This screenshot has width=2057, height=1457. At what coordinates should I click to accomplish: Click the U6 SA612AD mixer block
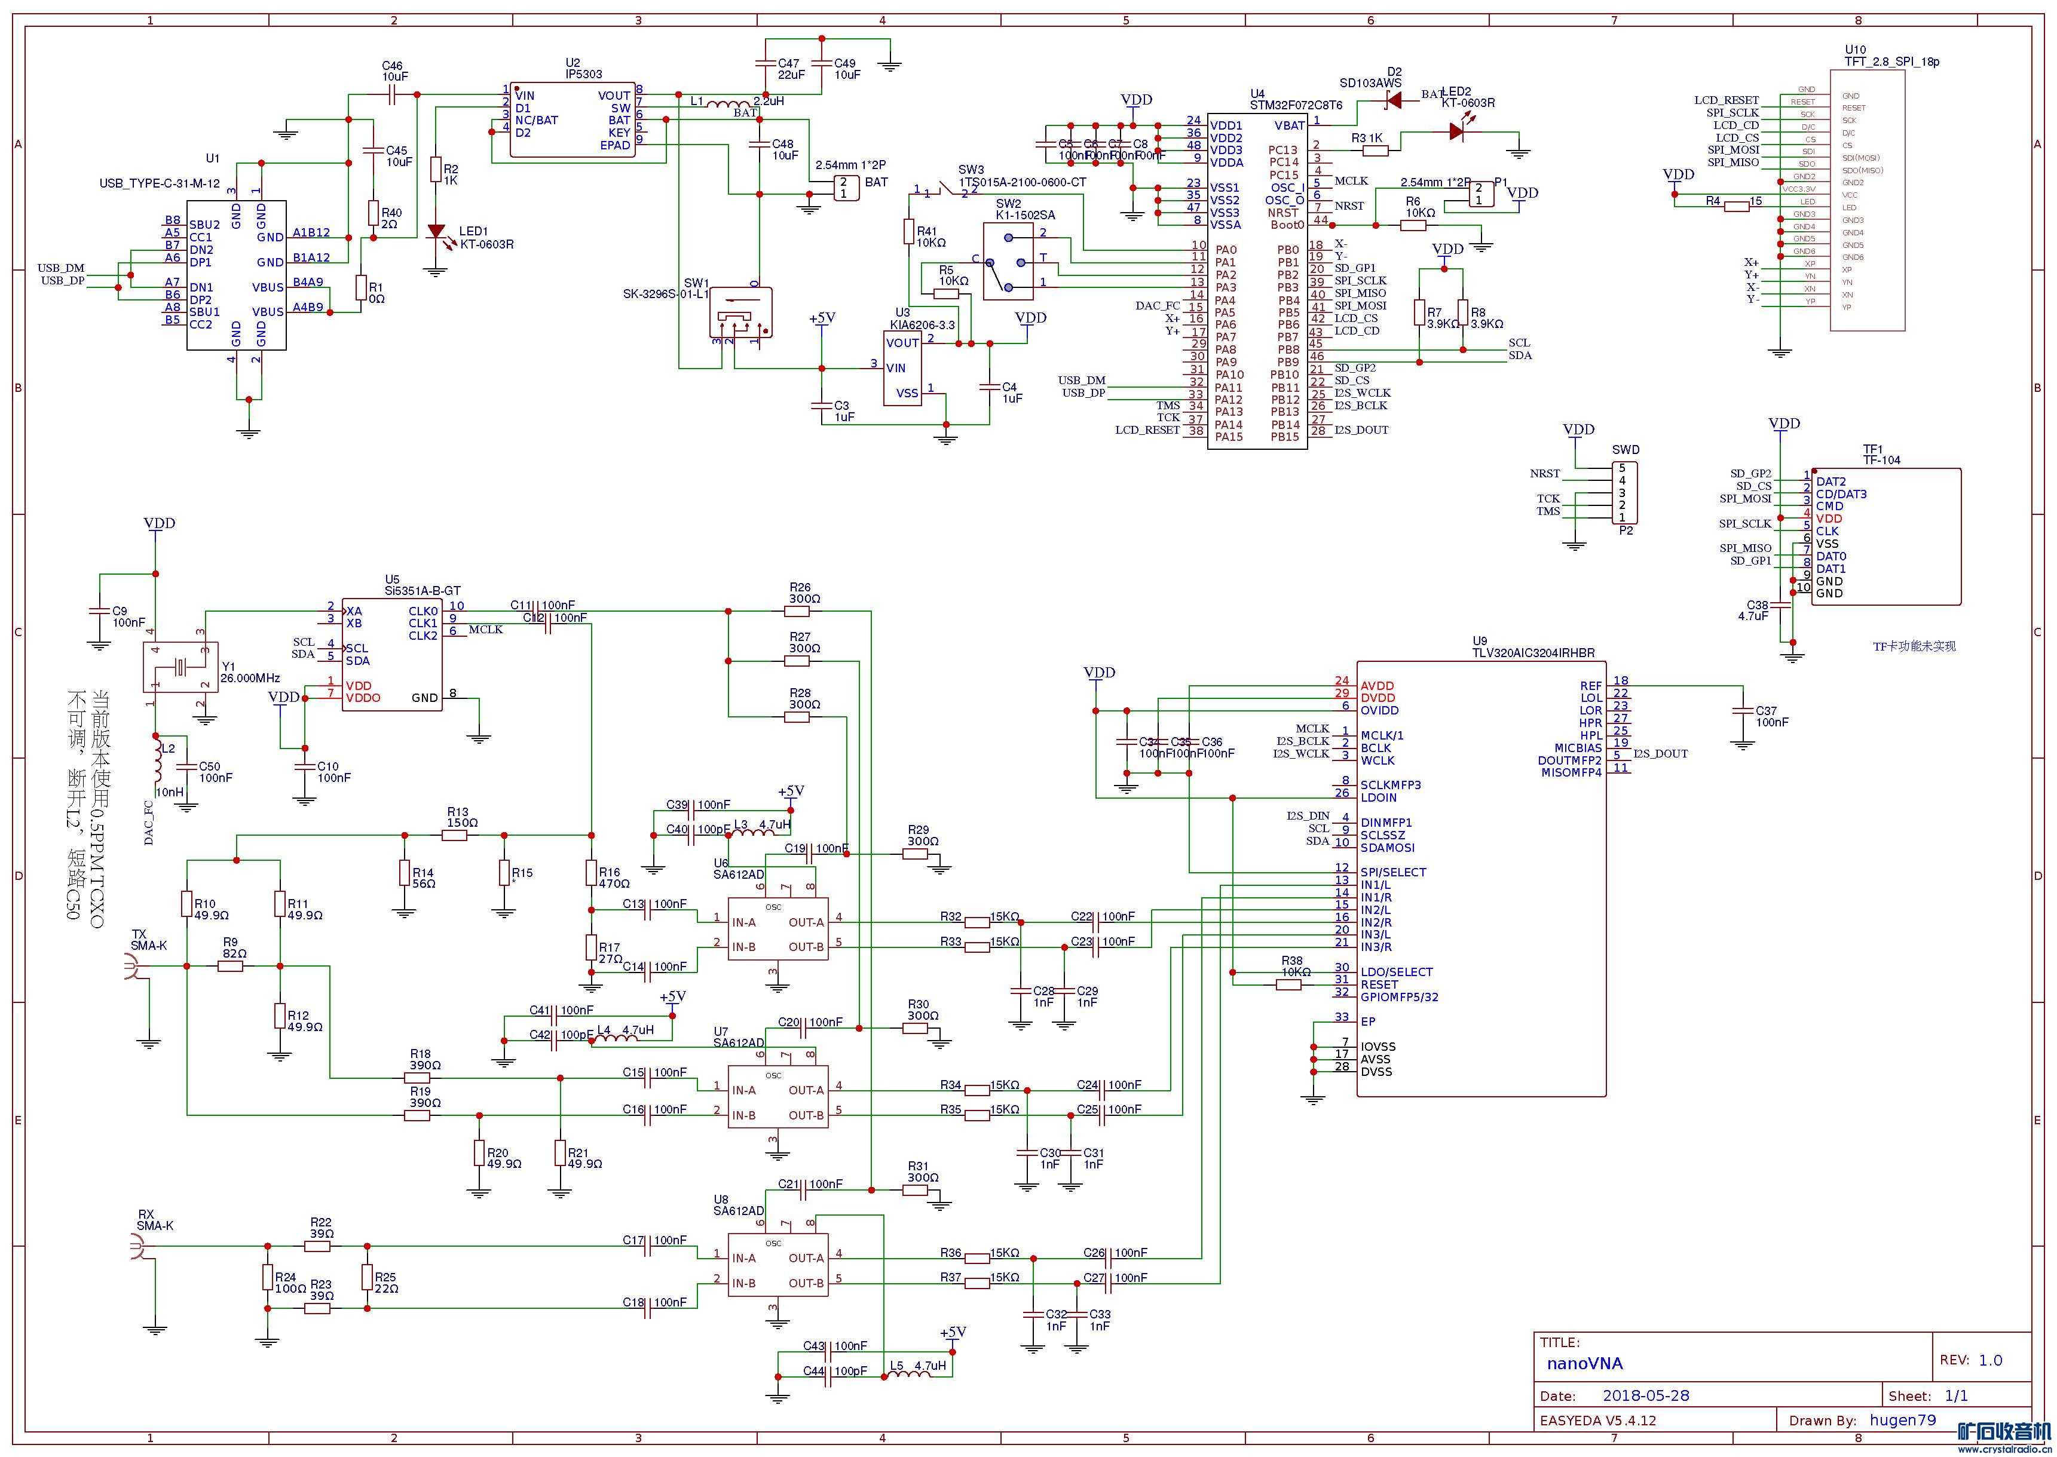(778, 928)
